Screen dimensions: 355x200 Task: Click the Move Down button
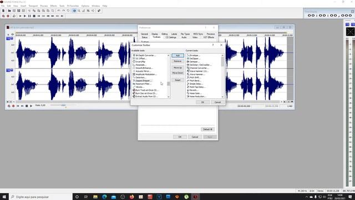click(x=177, y=73)
